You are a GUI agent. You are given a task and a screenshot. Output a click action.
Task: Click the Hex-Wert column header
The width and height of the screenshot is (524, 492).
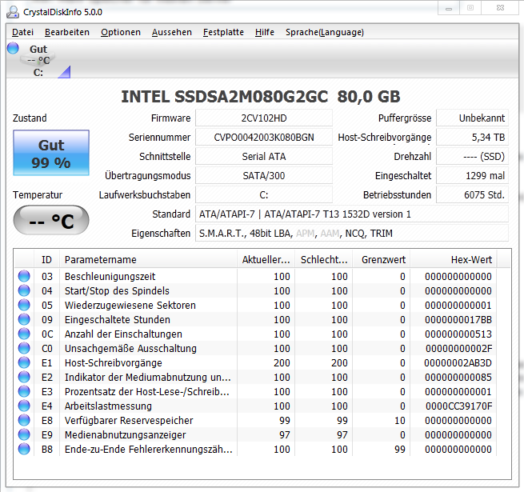[x=454, y=259]
